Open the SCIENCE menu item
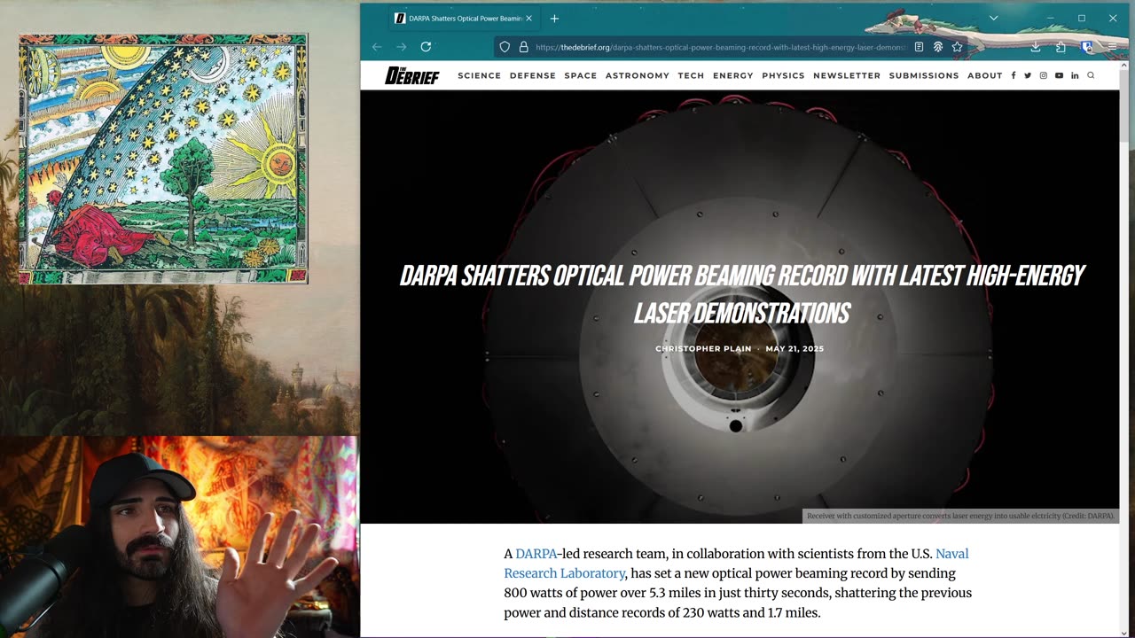 coord(480,75)
